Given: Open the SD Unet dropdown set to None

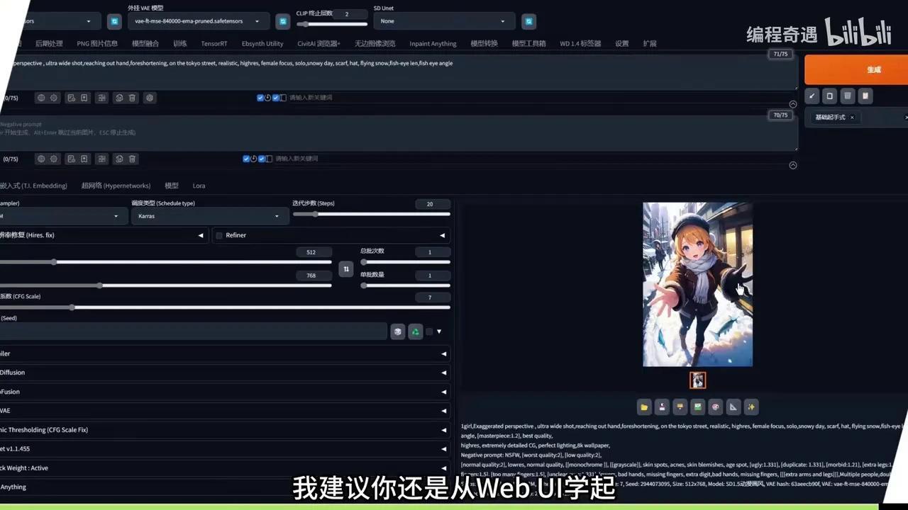Looking at the screenshot, I should tap(443, 21).
